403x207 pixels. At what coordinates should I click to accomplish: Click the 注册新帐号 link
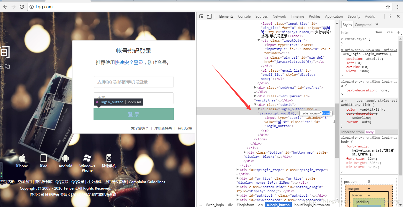(163, 129)
